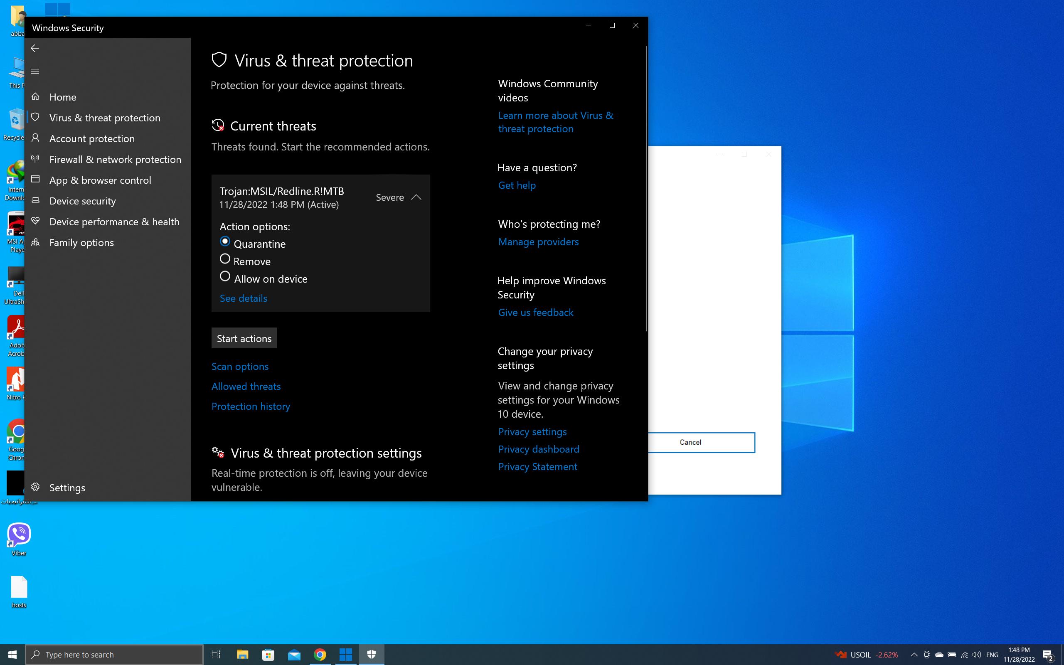Viewport: 1064px width, 665px height.
Task: Open the Protection history link
Action: coord(251,406)
